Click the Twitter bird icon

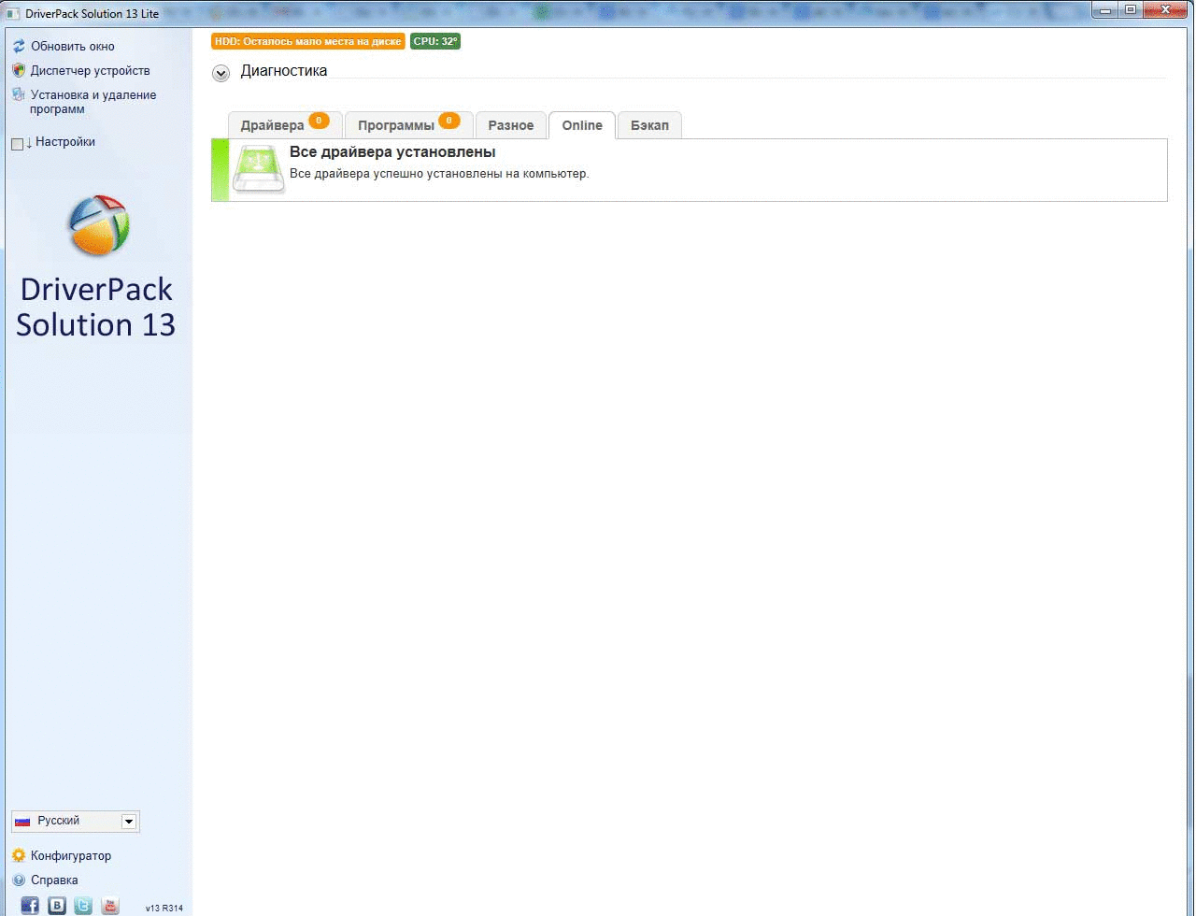(83, 905)
